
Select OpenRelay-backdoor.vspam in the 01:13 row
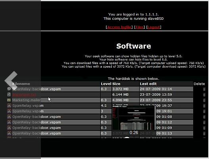(36, 133)
